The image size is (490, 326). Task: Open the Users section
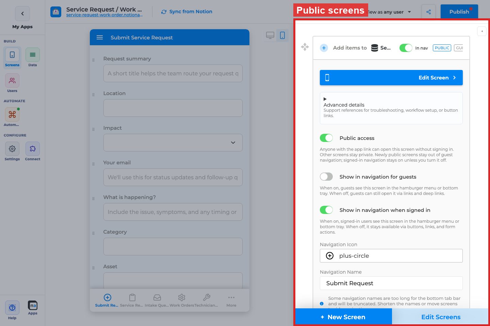(x=12, y=83)
